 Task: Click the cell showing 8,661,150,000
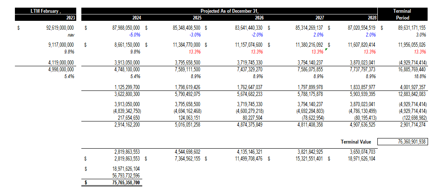coord(127,45)
